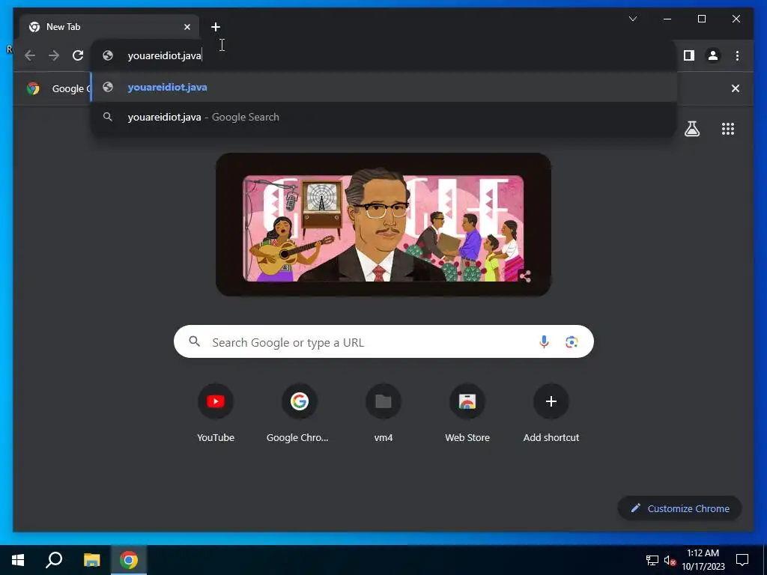Open the network status tray icon
The height and width of the screenshot is (575, 767).
point(652,560)
